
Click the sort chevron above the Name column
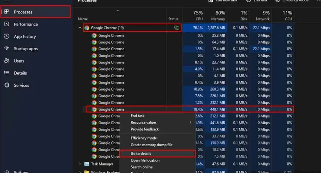[118, 10]
